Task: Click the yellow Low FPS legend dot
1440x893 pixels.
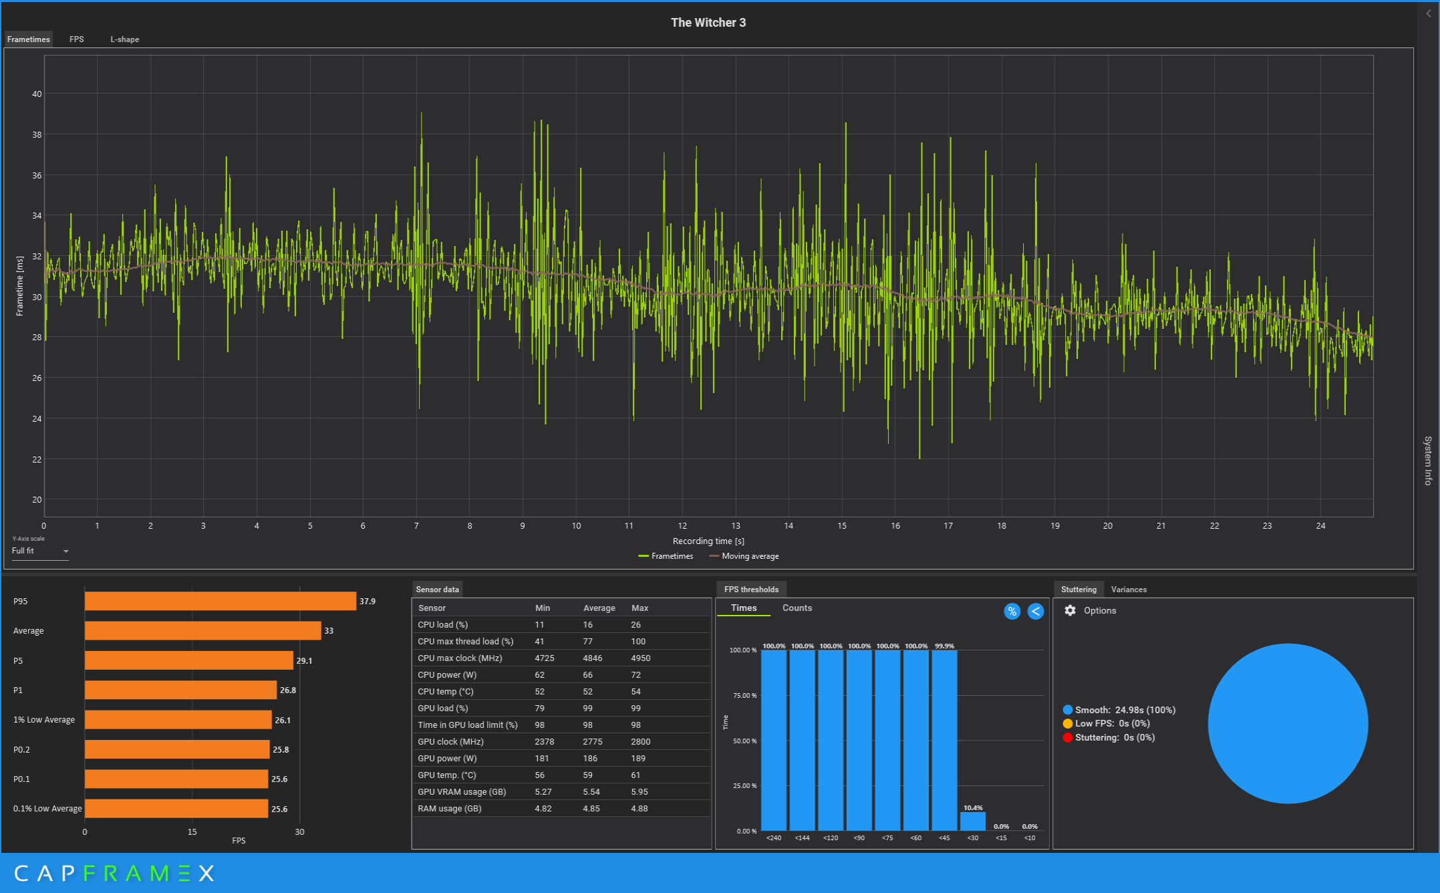Action: [1068, 724]
